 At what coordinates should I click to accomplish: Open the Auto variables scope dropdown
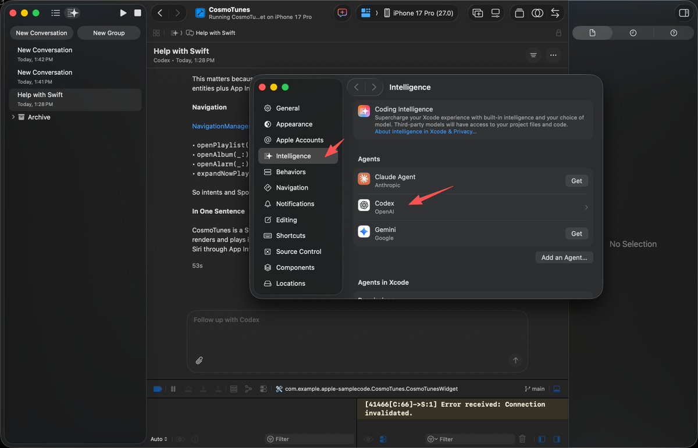pyautogui.click(x=159, y=439)
